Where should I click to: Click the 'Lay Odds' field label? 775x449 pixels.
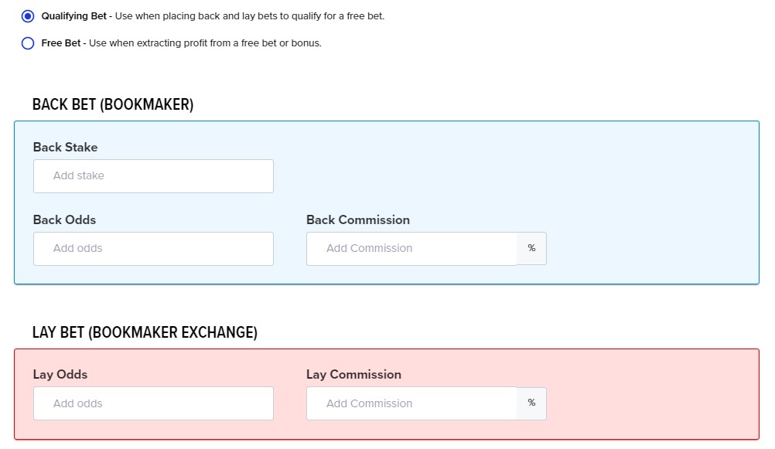pos(60,374)
